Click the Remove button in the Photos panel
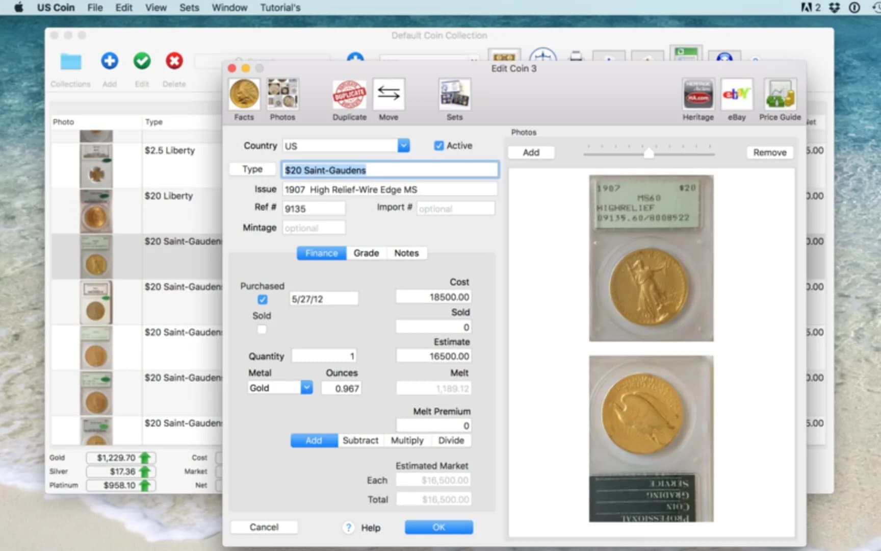881x551 pixels. coord(769,152)
